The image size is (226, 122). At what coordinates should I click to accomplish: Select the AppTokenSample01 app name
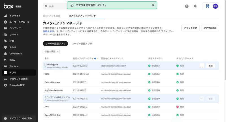click(x=54, y=91)
